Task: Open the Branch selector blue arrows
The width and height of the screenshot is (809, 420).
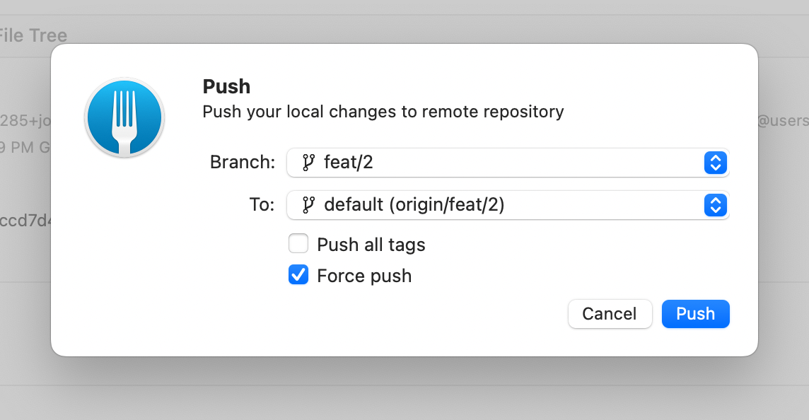Action: [x=715, y=163]
